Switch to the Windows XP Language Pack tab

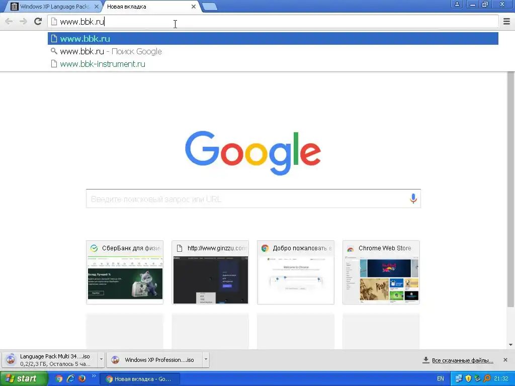click(x=53, y=6)
